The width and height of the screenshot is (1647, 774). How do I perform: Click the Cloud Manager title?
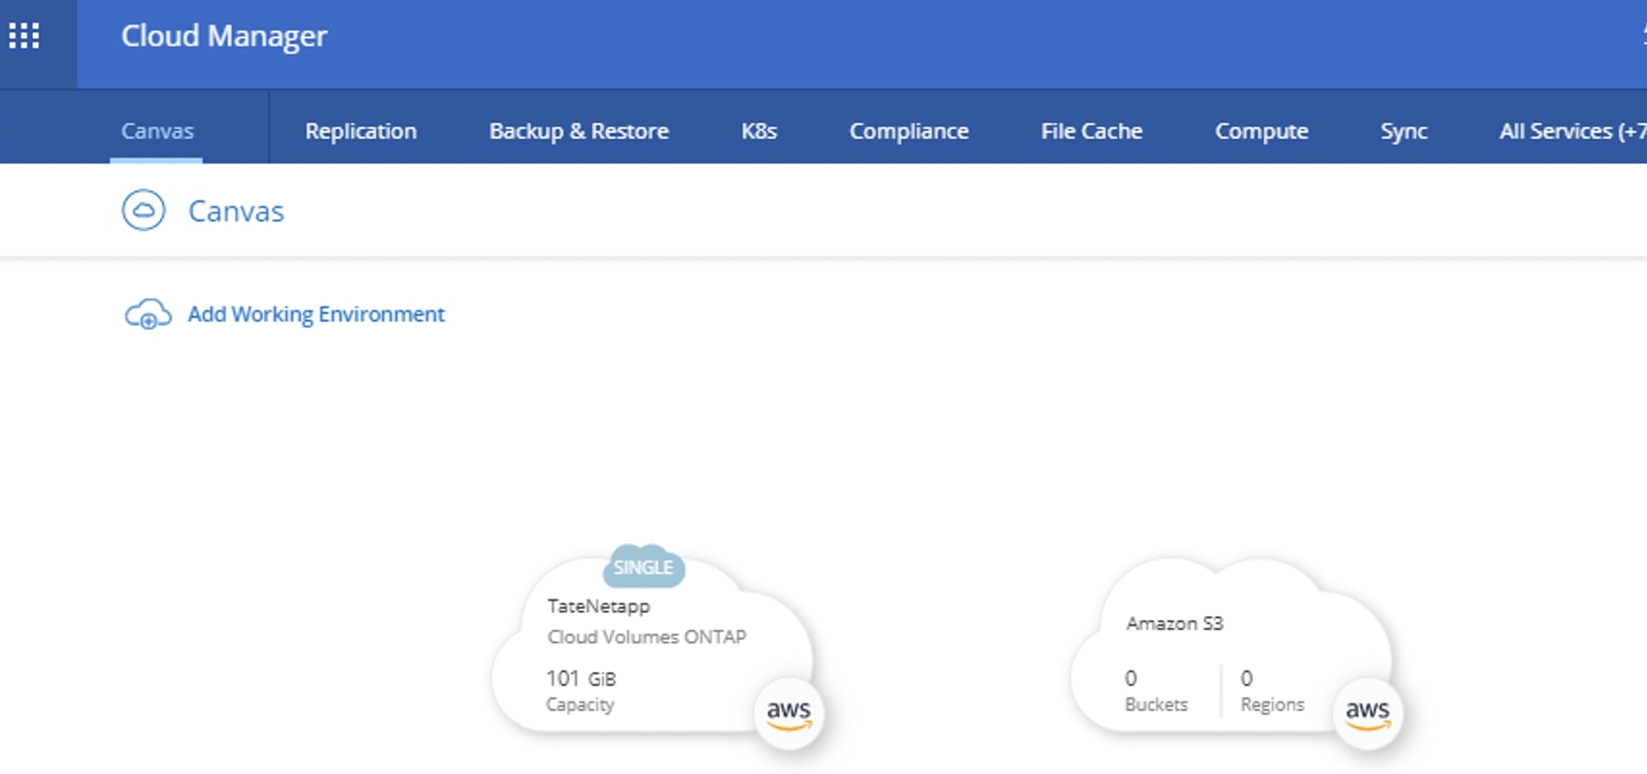tap(223, 36)
